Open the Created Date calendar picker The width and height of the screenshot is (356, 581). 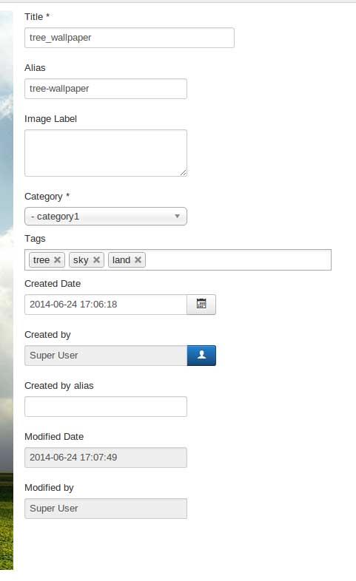(201, 305)
